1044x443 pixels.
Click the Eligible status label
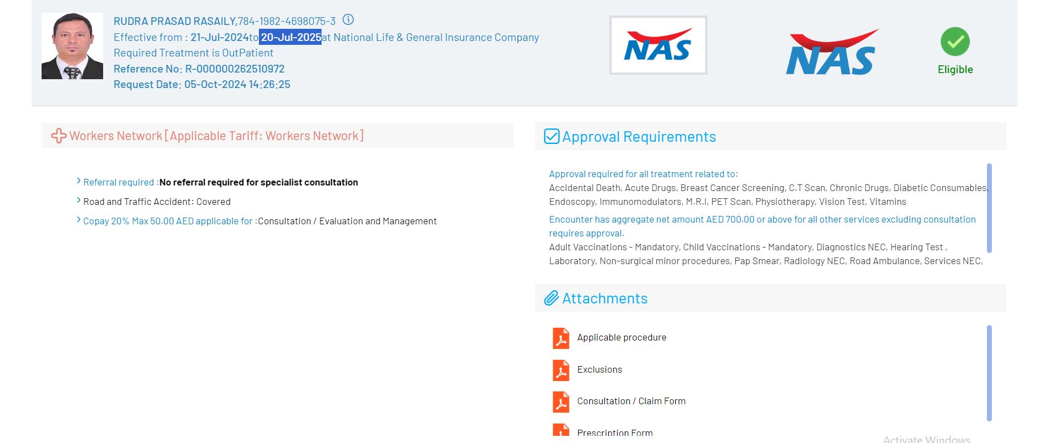coord(955,69)
